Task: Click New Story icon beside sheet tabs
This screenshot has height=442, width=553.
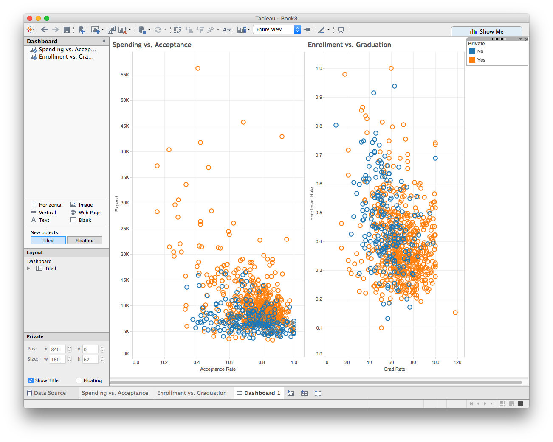Action: (318, 393)
